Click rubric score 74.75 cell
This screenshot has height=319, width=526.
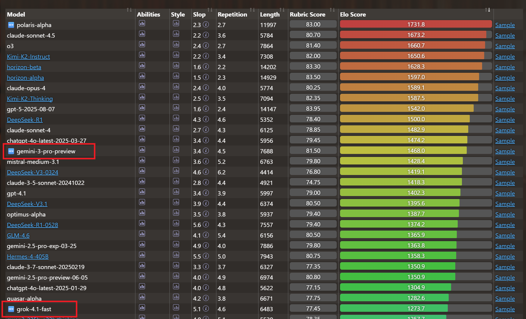click(x=313, y=182)
